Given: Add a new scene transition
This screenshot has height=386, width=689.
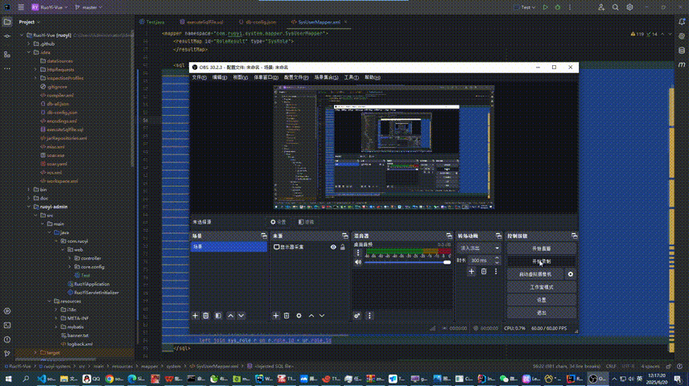Looking at the screenshot, I should [x=472, y=272].
